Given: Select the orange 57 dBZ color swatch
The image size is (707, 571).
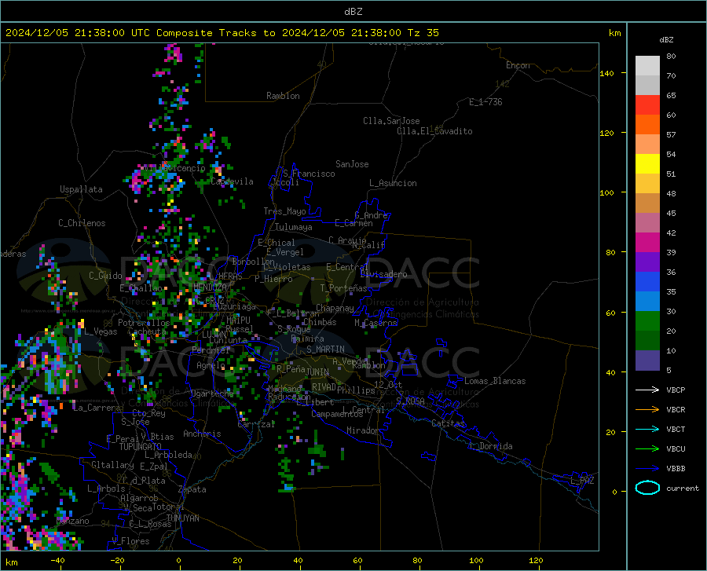Looking at the screenshot, I should [x=647, y=125].
